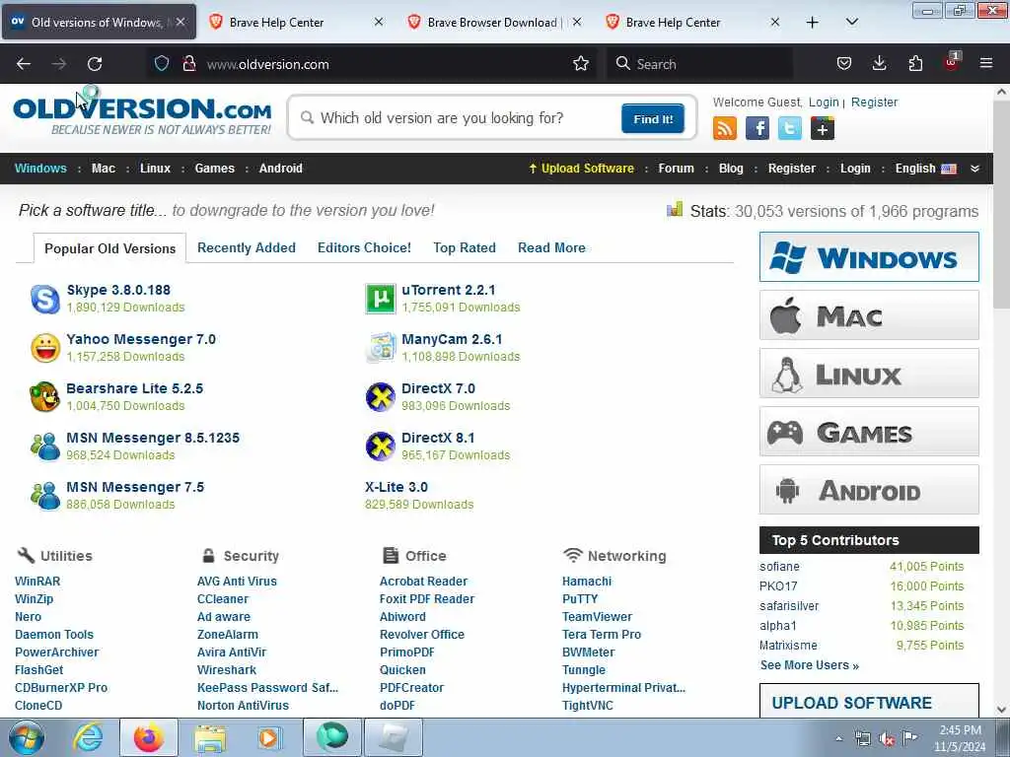The height and width of the screenshot is (757, 1010).
Task: Open the Pocket save icon
Action: click(x=844, y=64)
